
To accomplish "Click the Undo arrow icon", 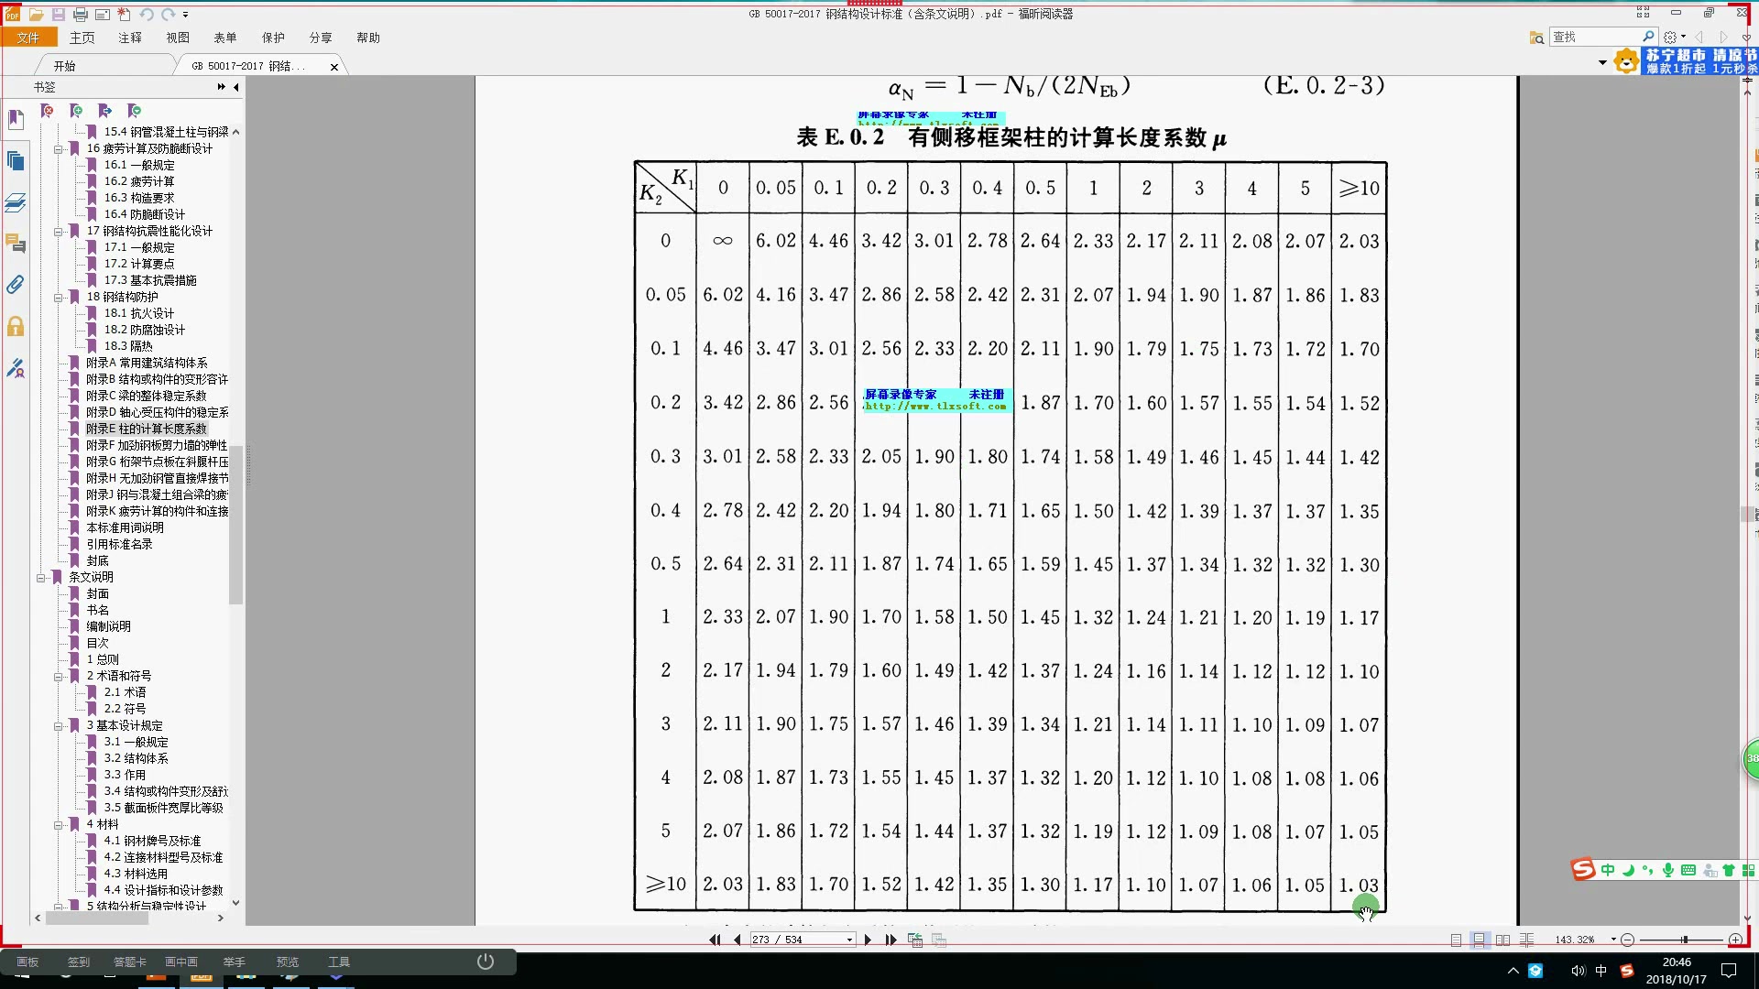I will (x=147, y=15).
